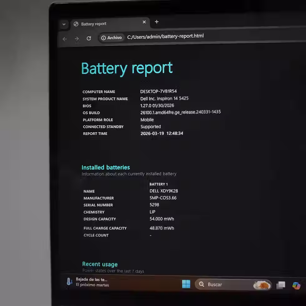Click the COMPUTER NAME label
The image size is (306, 306).
(99, 92)
